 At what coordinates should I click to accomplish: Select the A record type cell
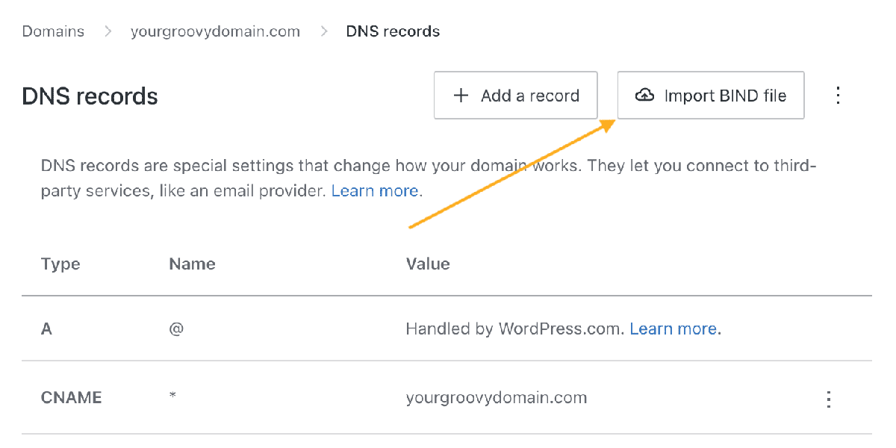[46, 329]
